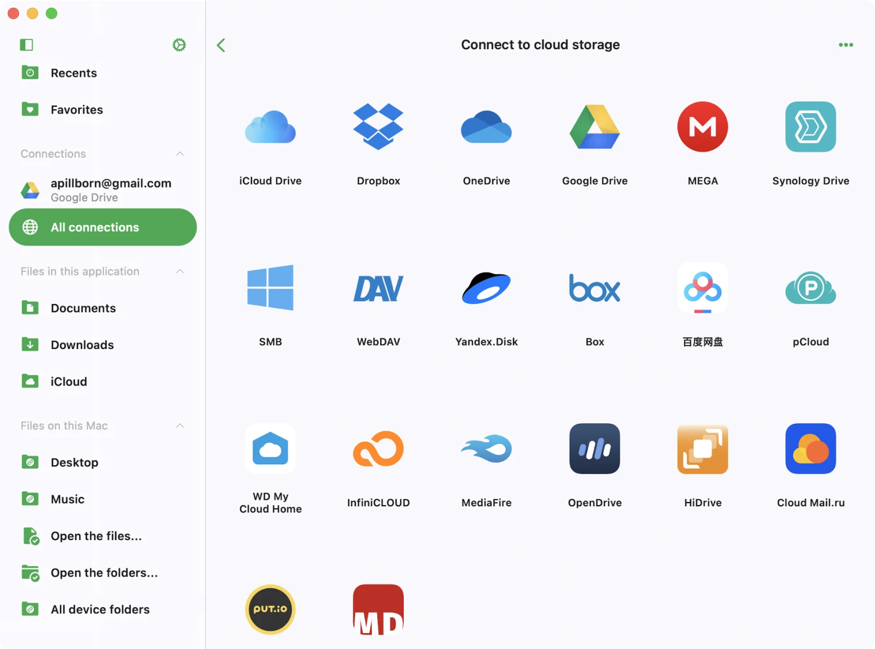Open the apillborn@gmail.com Google Drive connection
Viewport: 875px width, 649px height.
103,190
